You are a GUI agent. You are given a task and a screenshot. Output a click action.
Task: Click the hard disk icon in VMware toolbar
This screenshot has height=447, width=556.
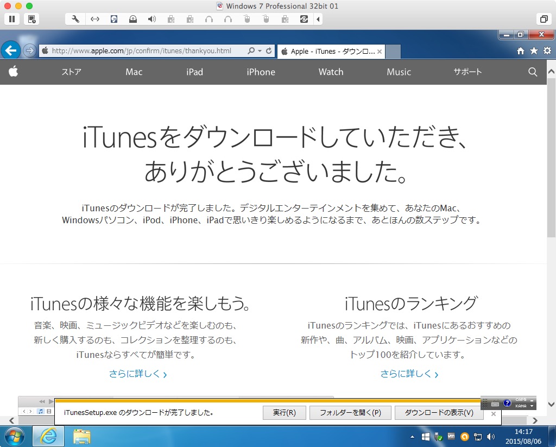coord(114,19)
